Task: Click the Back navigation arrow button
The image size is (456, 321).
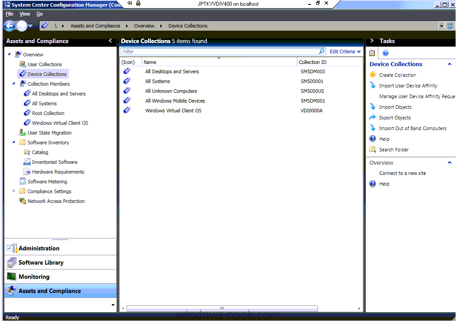Action: 9,26
